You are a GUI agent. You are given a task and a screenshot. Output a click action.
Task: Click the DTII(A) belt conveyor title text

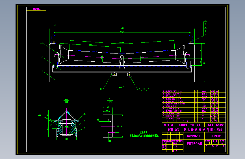[195, 130]
